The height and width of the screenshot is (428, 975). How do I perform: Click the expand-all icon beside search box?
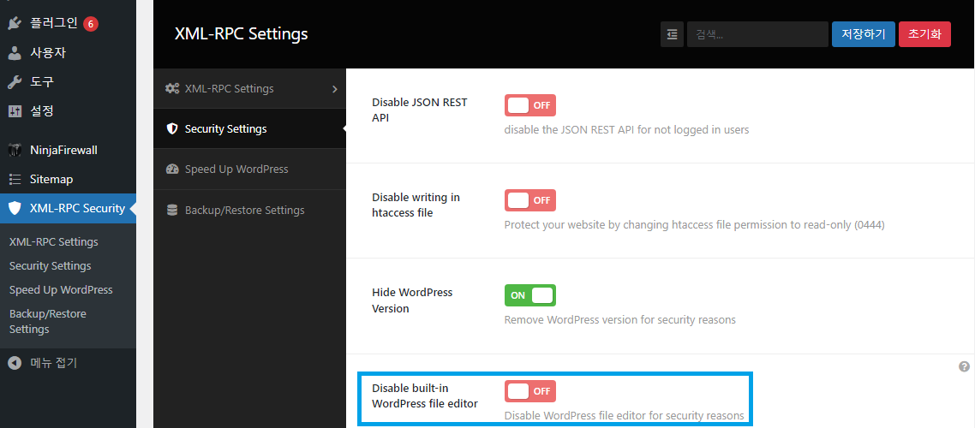click(672, 34)
